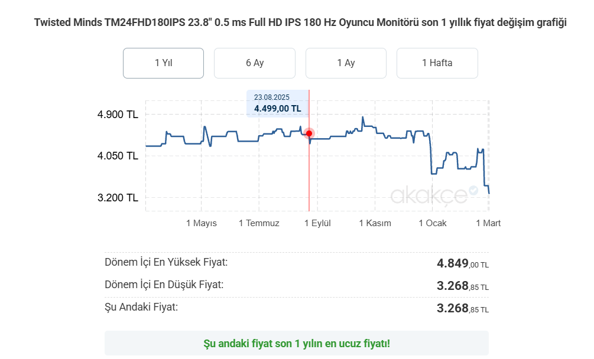The image size is (594, 359).
Task: Click the 1 Temmuz axis label
Action: point(259,223)
